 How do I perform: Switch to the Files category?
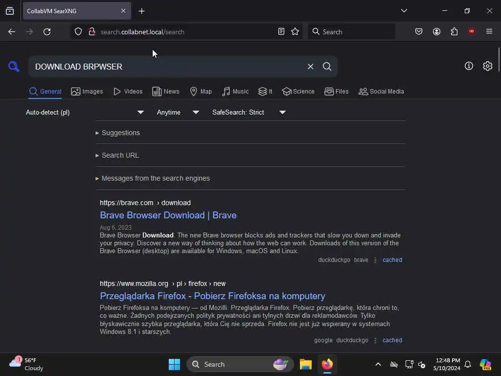[337, 92]
